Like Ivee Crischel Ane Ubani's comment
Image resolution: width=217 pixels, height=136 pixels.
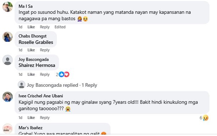31,118
